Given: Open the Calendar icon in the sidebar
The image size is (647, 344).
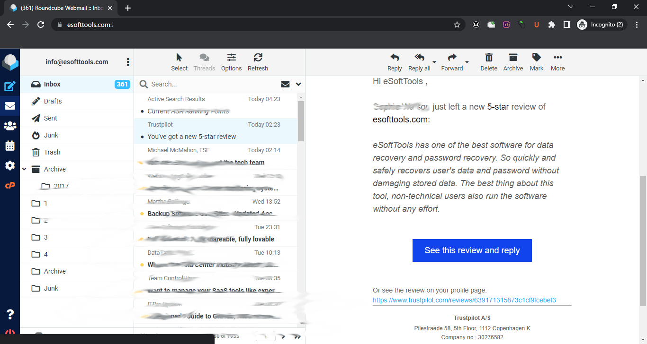Looking at the screenshot, I should click(10, 146).
